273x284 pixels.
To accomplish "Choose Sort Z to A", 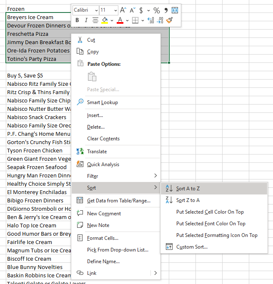I will 214,200.
